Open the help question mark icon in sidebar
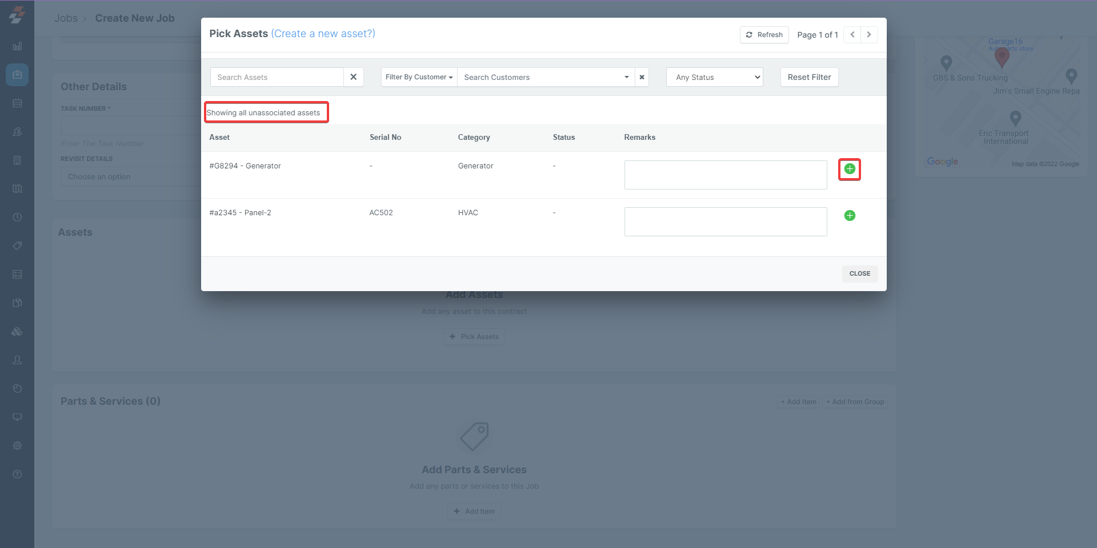Viewport: 1097px width, 548px height. (x=17, y=474)
